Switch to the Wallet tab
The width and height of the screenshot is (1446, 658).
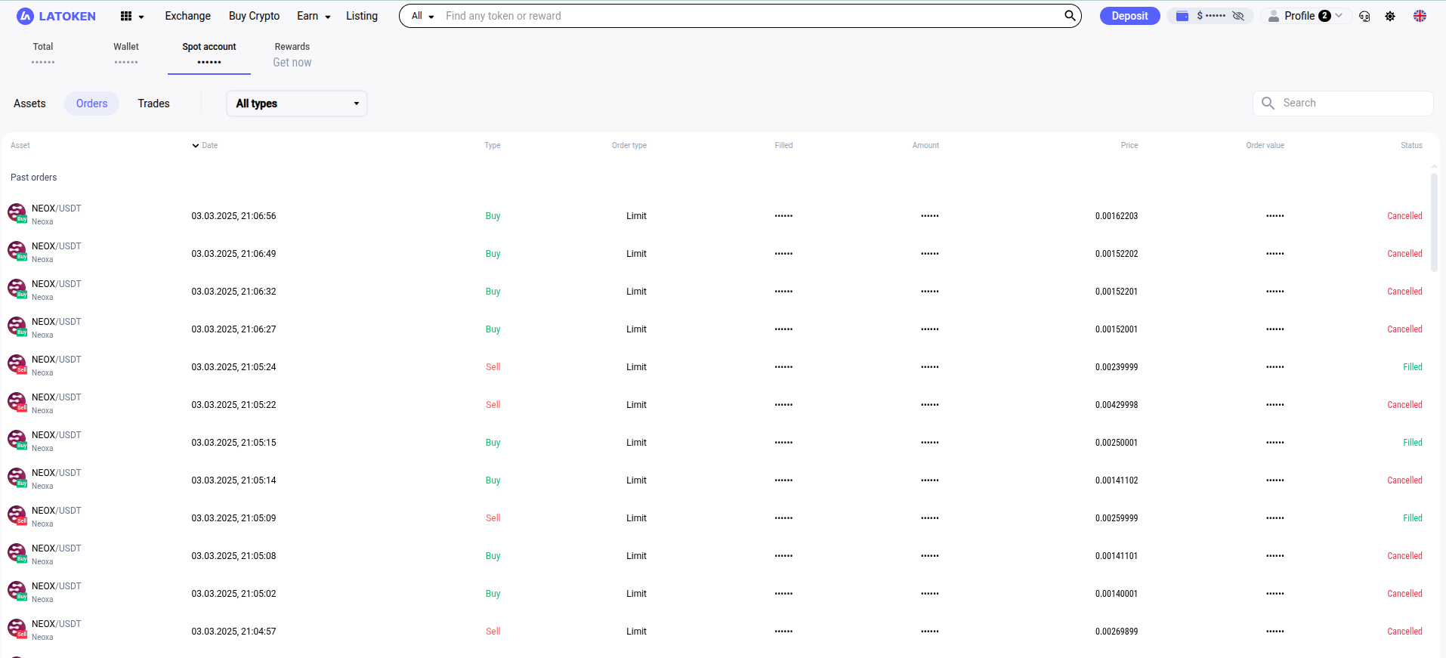(126, 54)
